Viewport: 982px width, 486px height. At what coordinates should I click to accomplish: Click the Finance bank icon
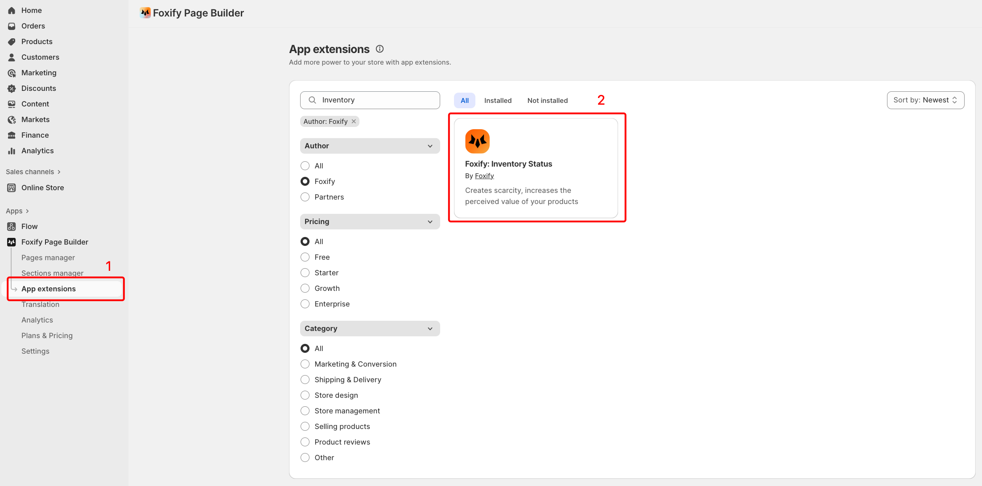12,135
